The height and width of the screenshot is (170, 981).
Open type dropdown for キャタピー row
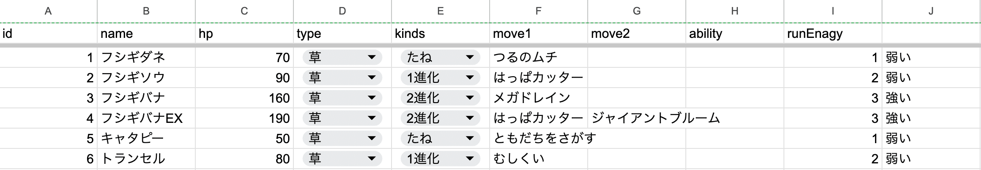pos(372,138)
